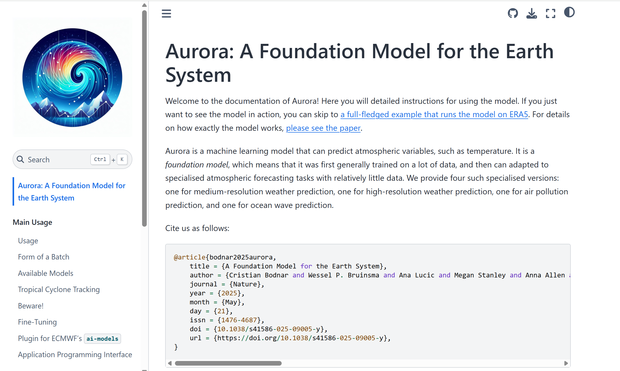Screen dimensions: 620x371
Task: Toggle the sidebar hamburger menu icon
Action: (166, 13)
